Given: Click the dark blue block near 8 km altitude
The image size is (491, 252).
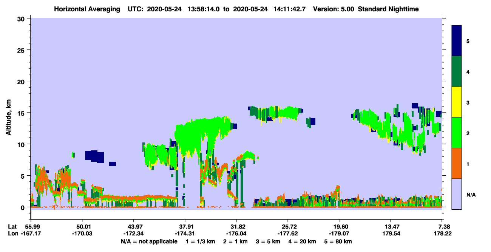Looking at the screenshot, I should 94,156.
